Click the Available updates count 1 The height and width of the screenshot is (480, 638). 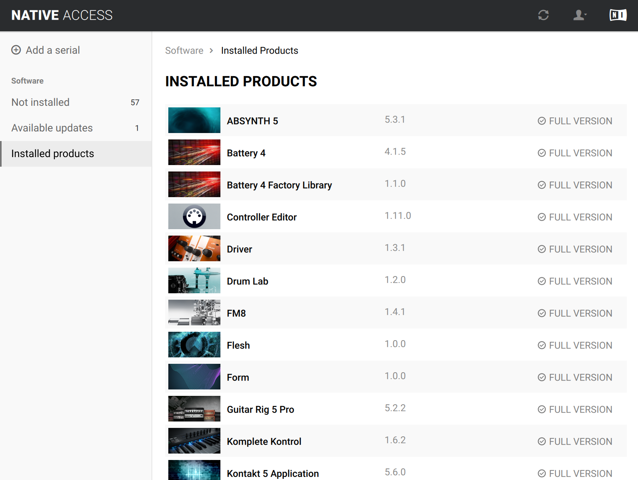[x=137, y=128]
